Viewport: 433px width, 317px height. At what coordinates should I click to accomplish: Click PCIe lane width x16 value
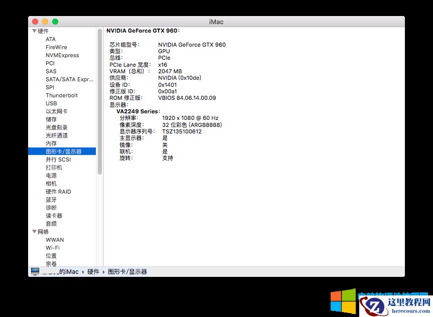click(163, 65)
